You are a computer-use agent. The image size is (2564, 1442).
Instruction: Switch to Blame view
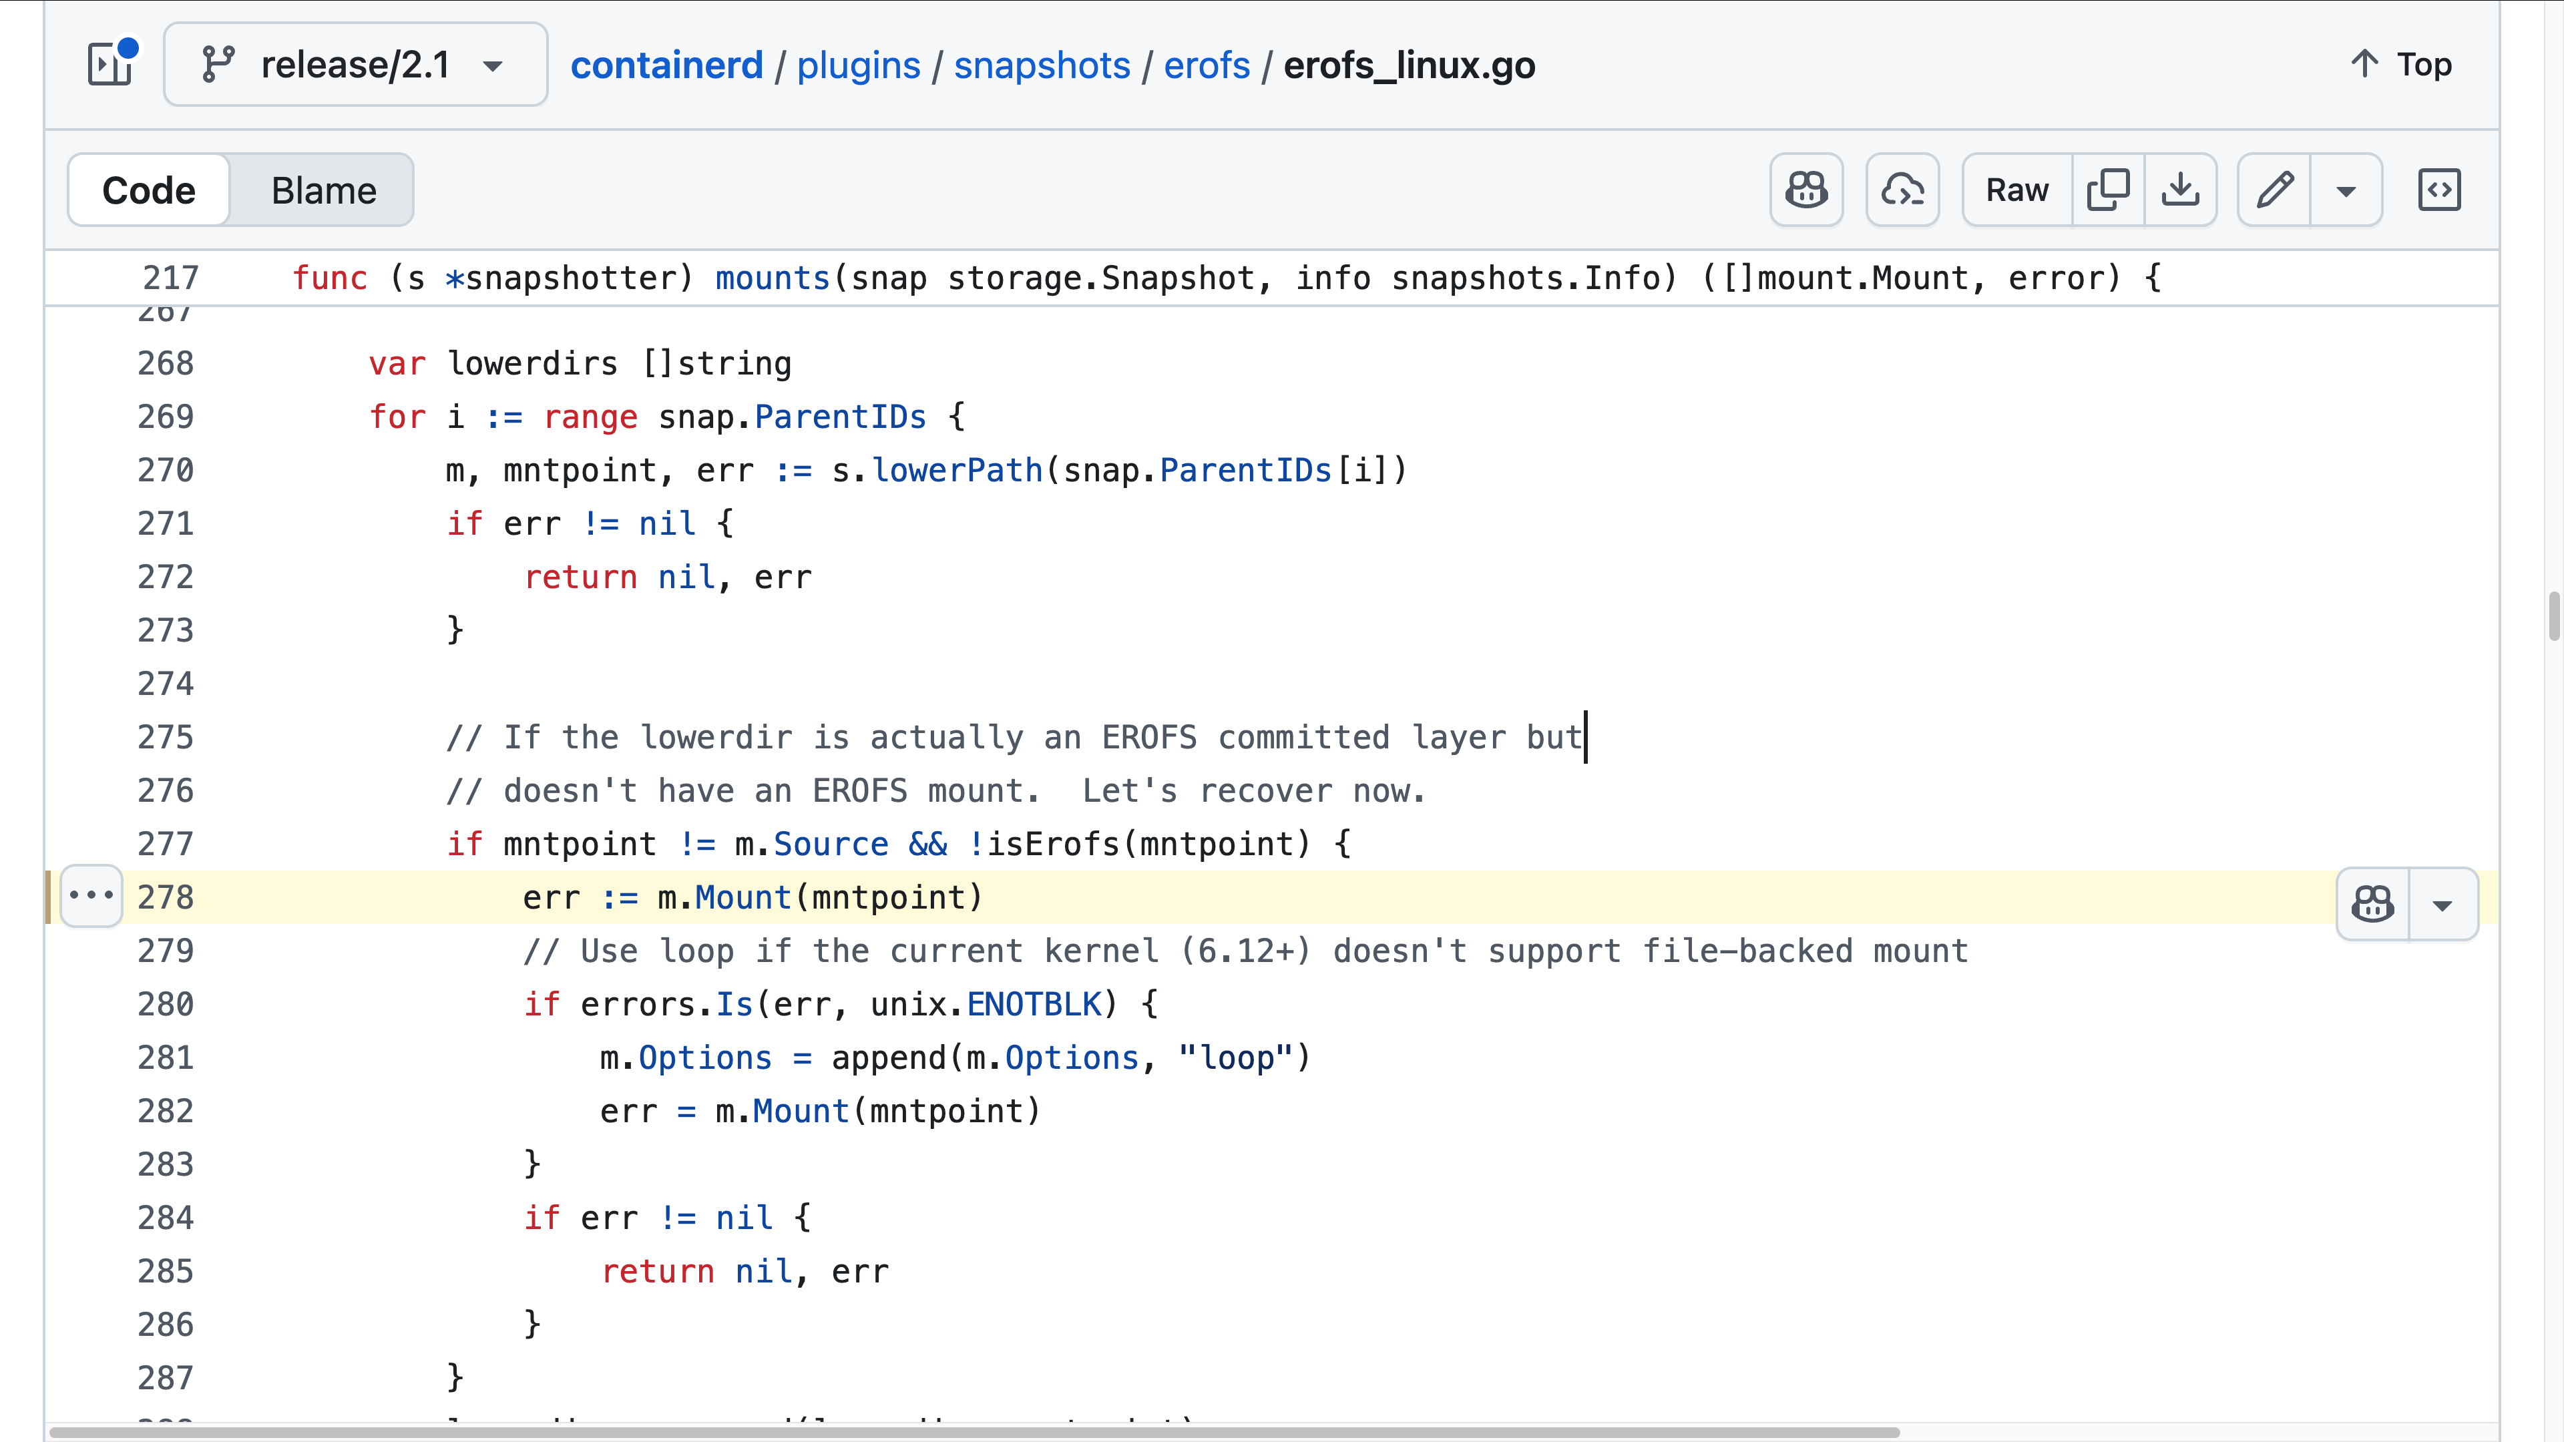[323, 190]
